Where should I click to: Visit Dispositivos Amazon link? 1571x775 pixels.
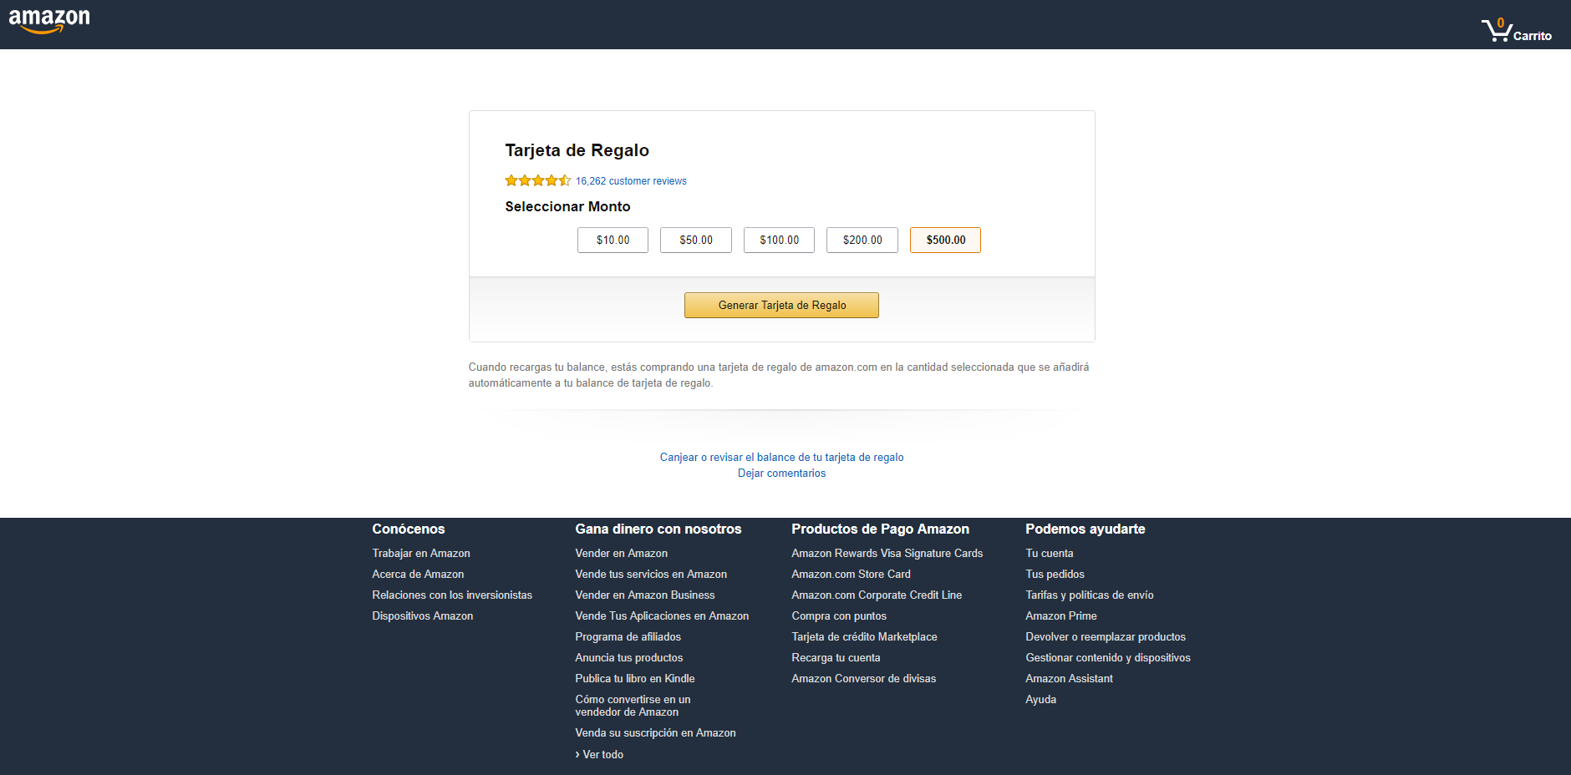click(x=423, y=615)
